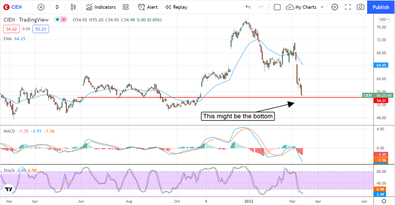Click the redo arrow
395x205 pixels.
(261, 7)
